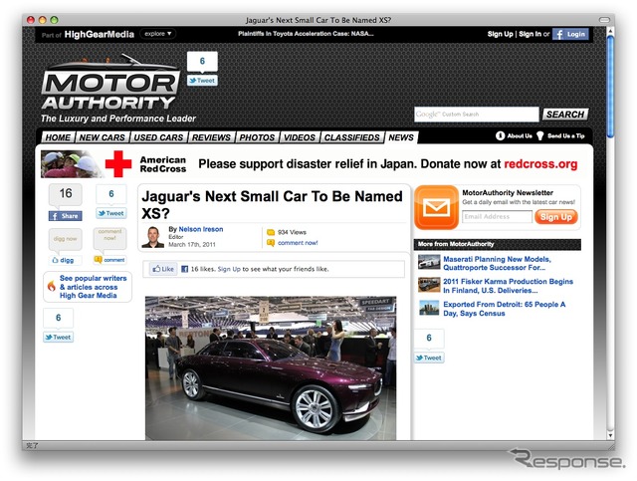
Task: Open the Nelson Ireson author link
Action: pos(201,229)
